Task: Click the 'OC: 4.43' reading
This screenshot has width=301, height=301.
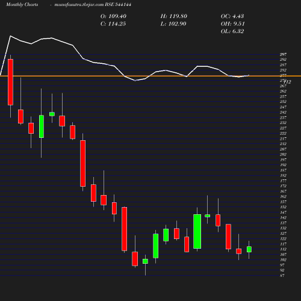Action: pos(232,16)
